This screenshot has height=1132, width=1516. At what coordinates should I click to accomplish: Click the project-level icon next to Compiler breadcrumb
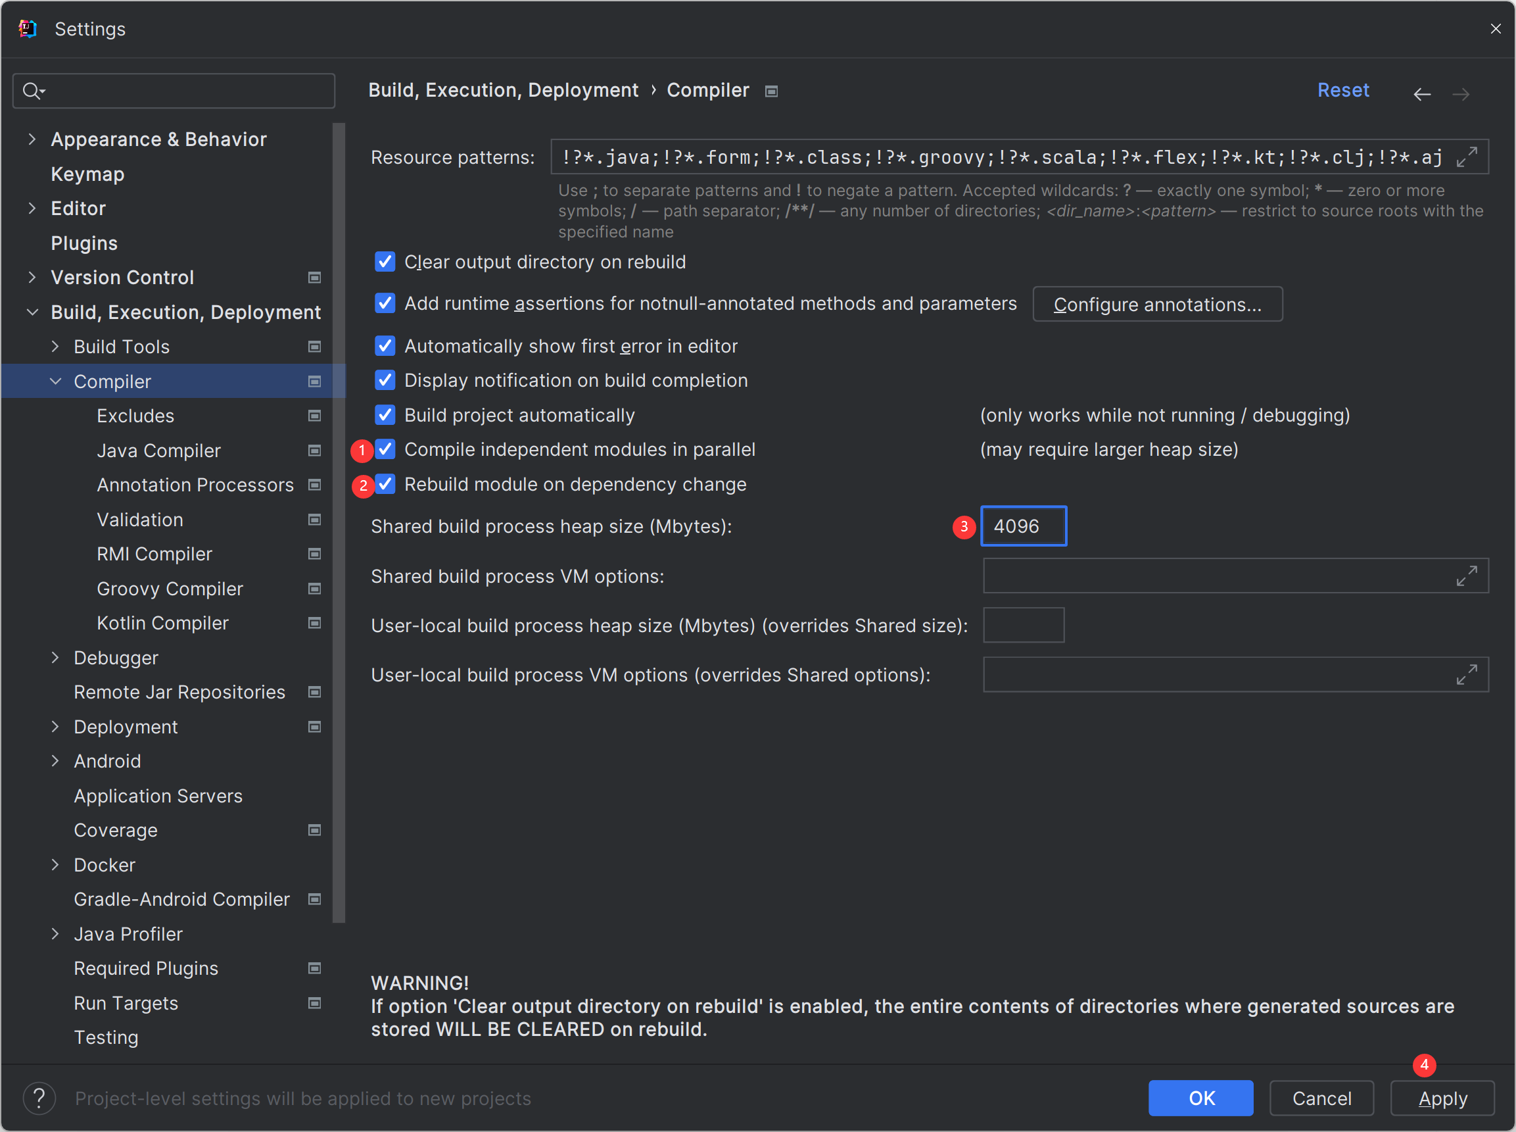pos(771,91)
